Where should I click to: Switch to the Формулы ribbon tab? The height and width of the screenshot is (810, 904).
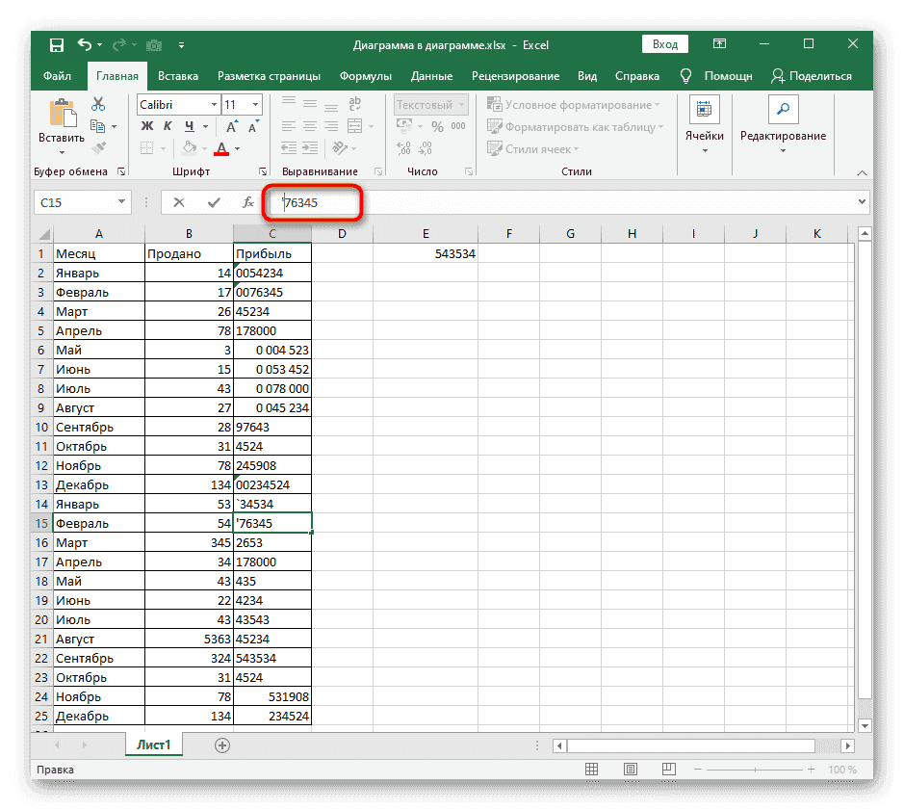tap(365, 76)
